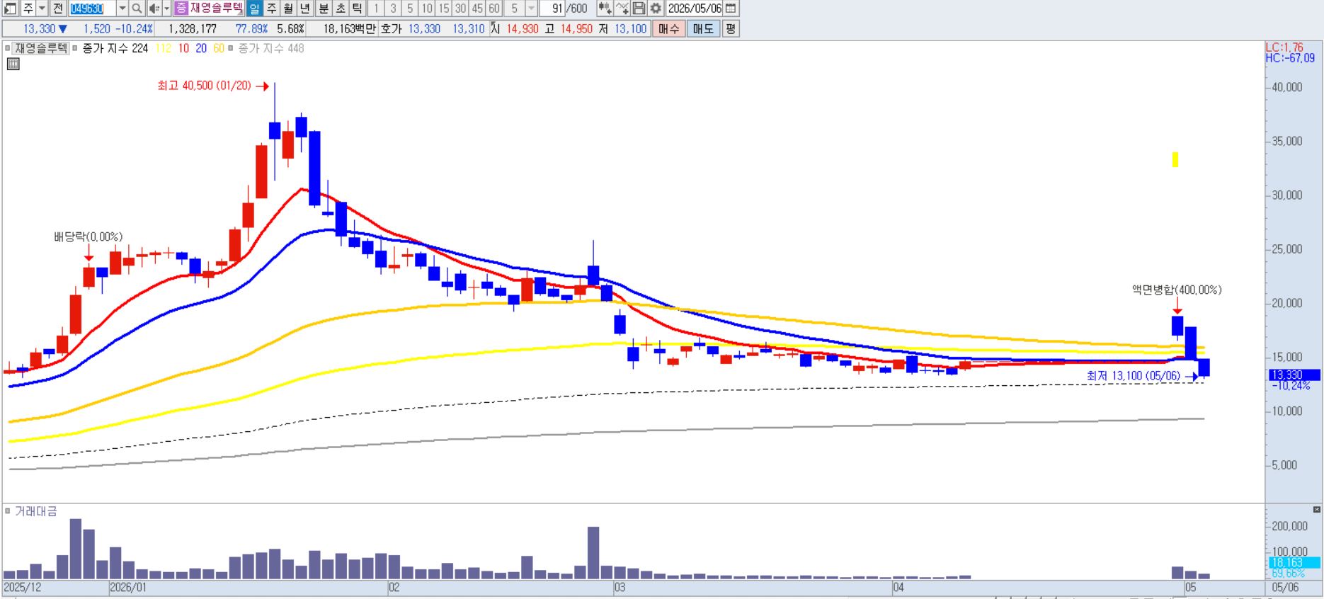The image size is (1324, 599).
Task: Switch to 월 monthly chart period
Action: click(288, 8)
